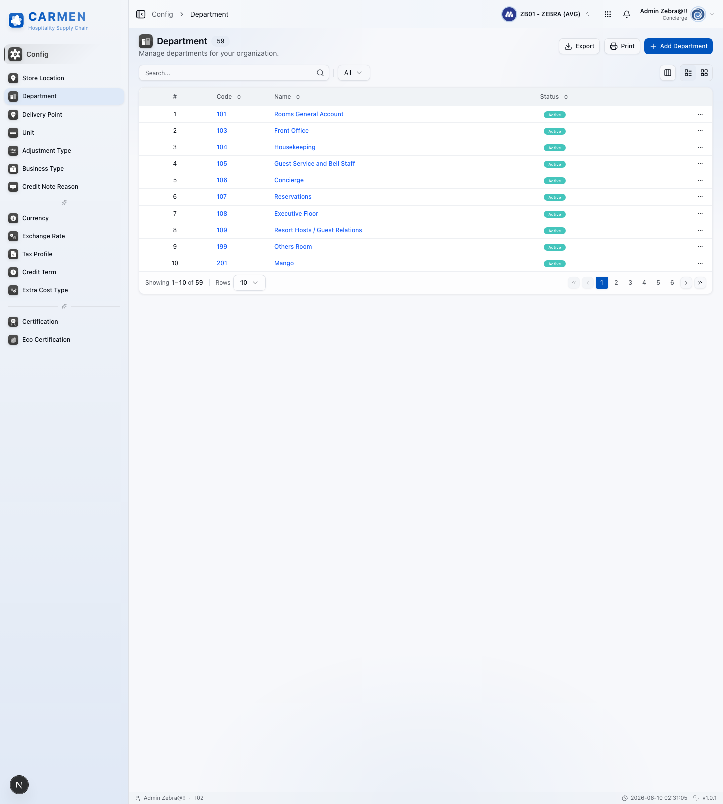Go to page 6 of results

point(672,283)
